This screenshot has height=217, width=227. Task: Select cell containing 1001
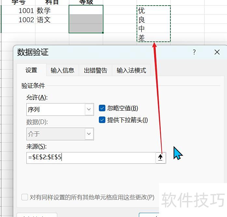tap(19, 10)
